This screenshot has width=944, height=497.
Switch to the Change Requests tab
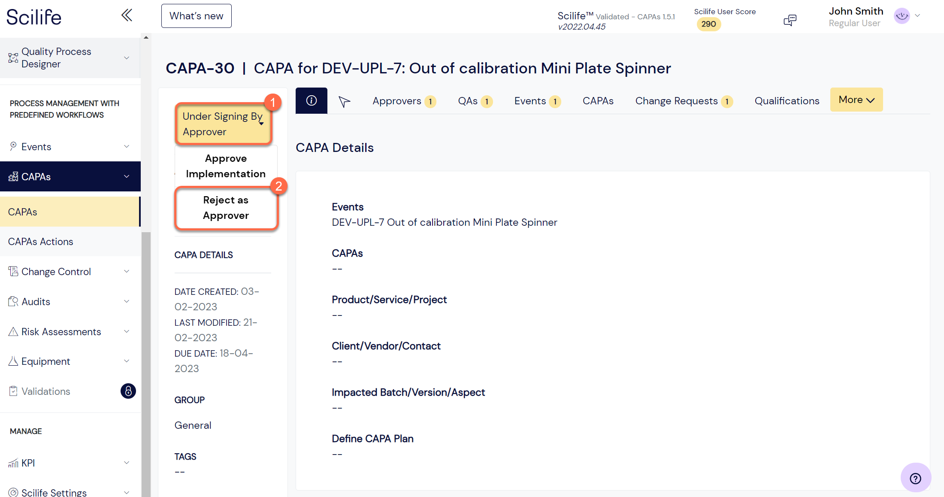pos(684,101)
